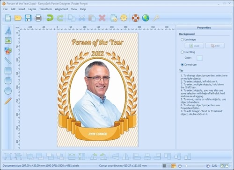
Task: Select the 'Use image' background option
Action: click(x=182, y=40)
